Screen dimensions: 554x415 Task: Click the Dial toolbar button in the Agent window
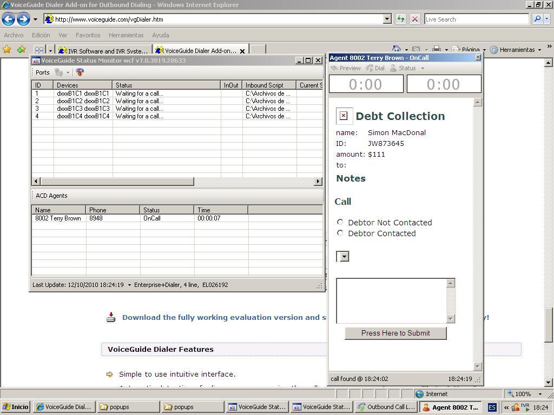point(375,68)
